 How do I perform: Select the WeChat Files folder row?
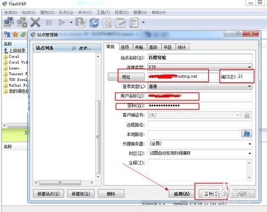[x=16, y=85]
